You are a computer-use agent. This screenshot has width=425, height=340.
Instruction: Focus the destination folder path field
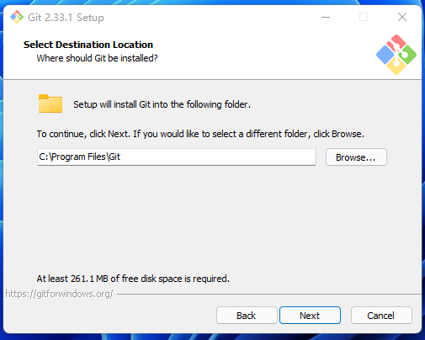(x=177, y=157)
